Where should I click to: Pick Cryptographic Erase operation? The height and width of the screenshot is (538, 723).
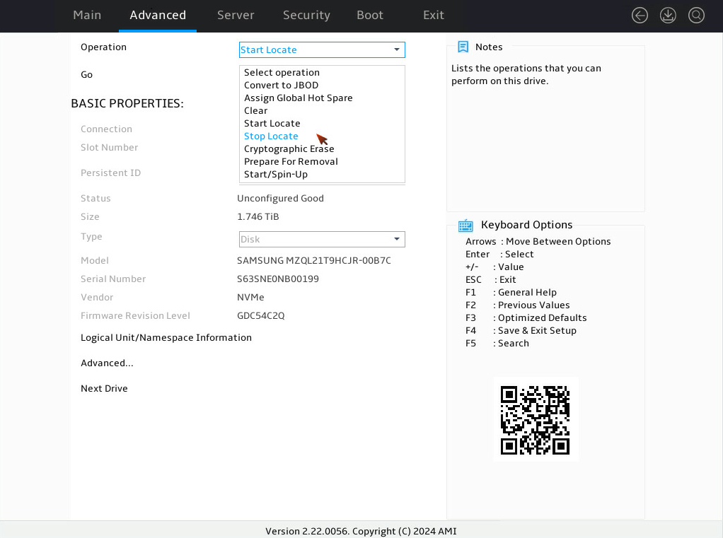pyautogui.click(x=289, y=148)
